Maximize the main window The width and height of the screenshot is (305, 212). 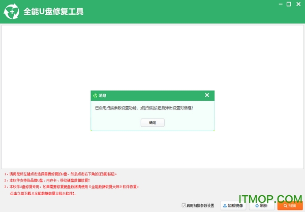pyautogui.click(x=289, y=4)
